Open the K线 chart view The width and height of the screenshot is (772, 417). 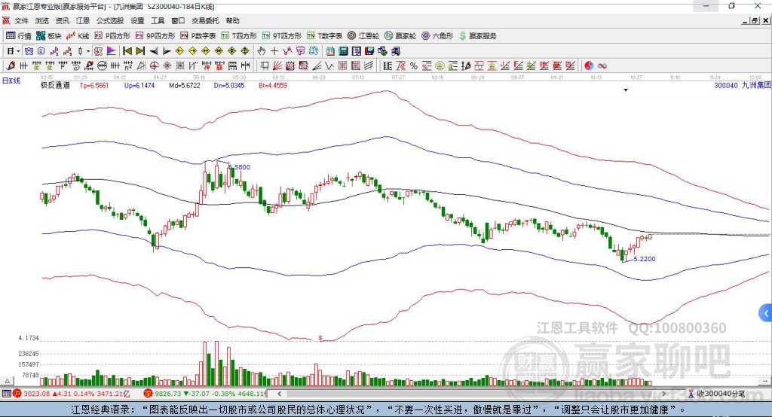click(x=78, y=36)
